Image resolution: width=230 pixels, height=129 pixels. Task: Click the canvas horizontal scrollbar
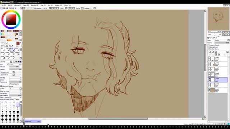pos(118,119)
